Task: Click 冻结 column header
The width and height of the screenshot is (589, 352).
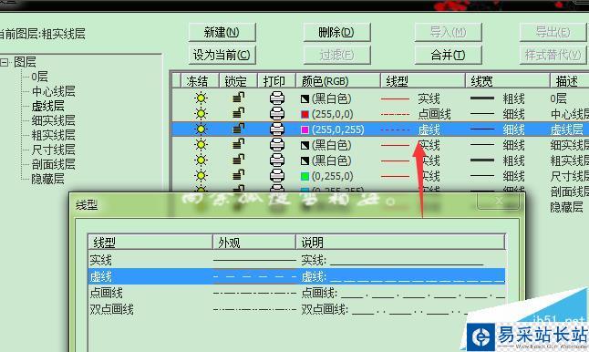Action: [x=200, y=81]
